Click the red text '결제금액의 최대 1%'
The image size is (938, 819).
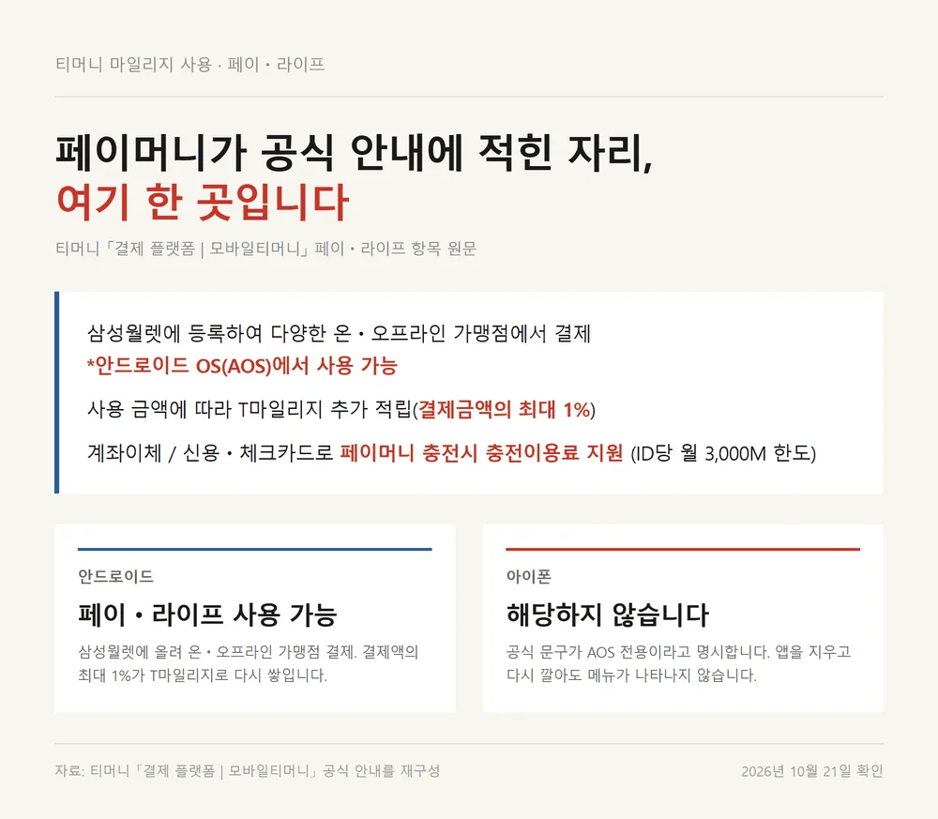505,410
